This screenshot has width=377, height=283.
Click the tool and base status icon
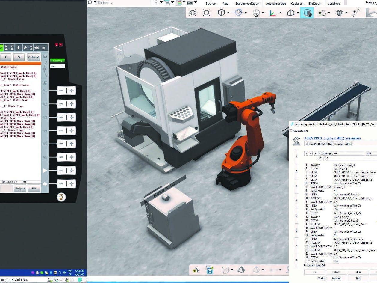(28, 48)
